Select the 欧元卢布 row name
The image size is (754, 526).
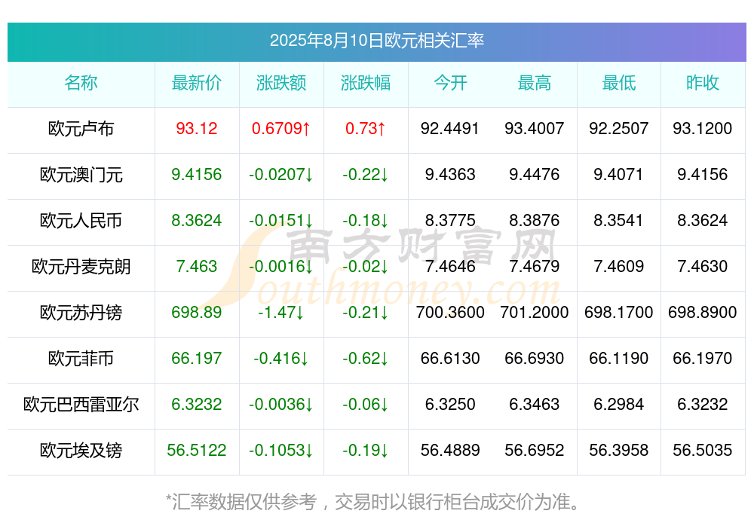(x=81, y=129)
